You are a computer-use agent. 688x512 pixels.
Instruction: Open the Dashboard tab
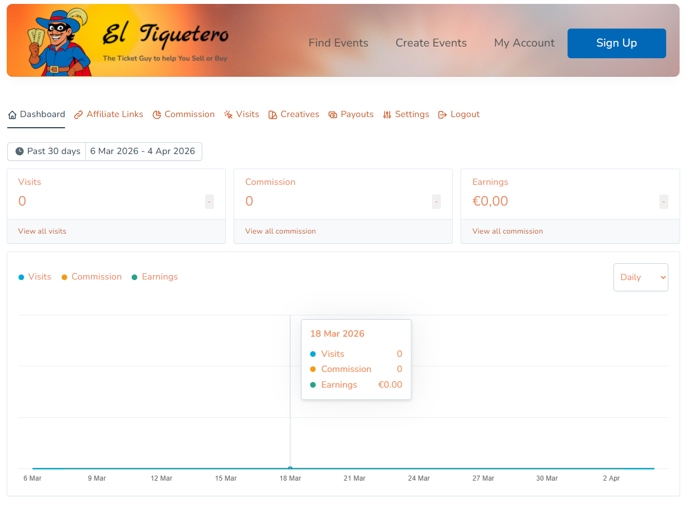36,114
